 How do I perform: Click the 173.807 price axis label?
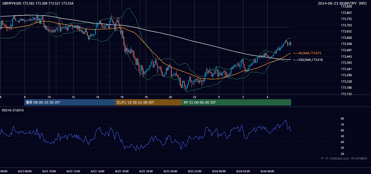pos(346,13)
